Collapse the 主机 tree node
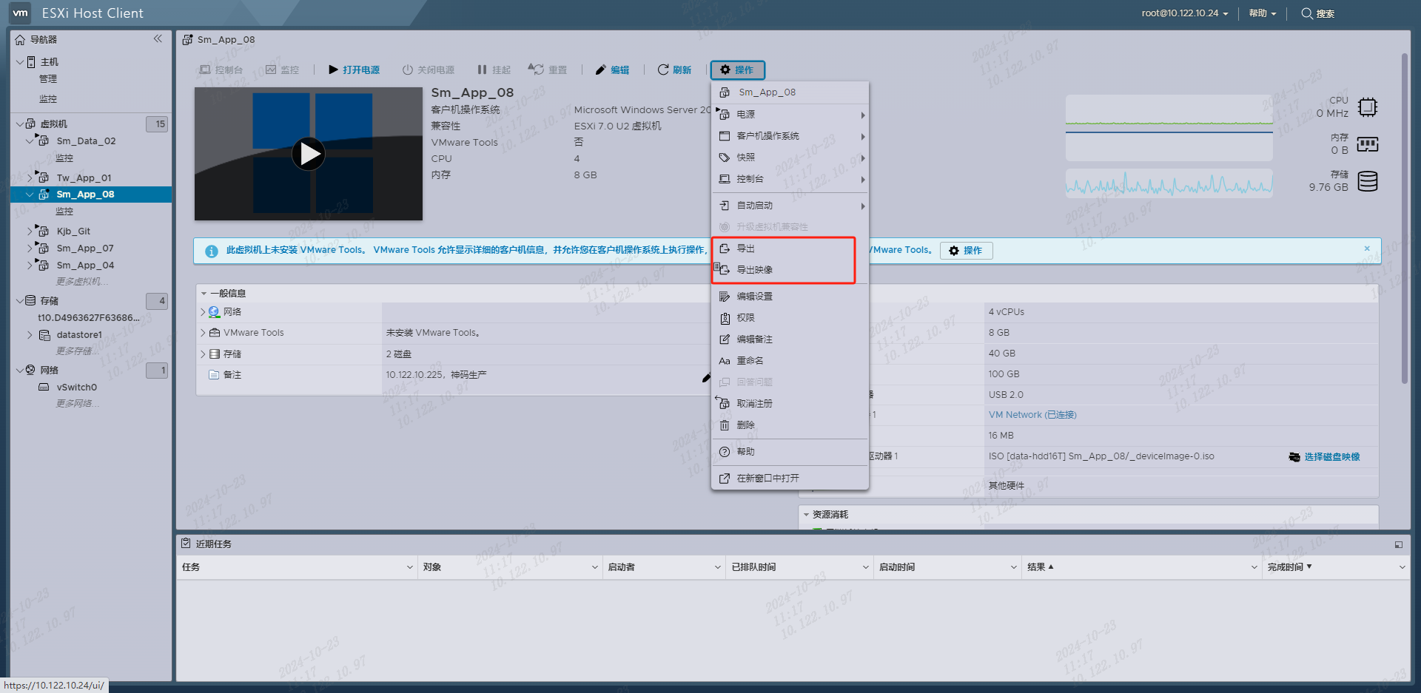1421x693 pixels. [20, 62]
